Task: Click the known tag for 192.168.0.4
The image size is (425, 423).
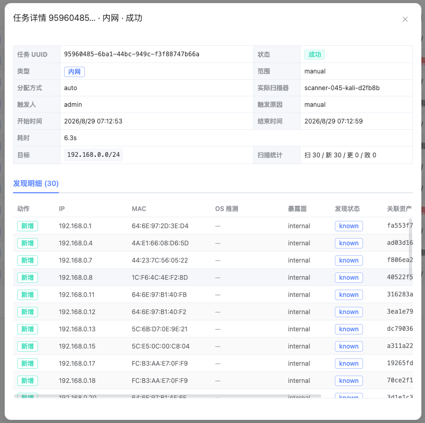Action: pos(348,243)
